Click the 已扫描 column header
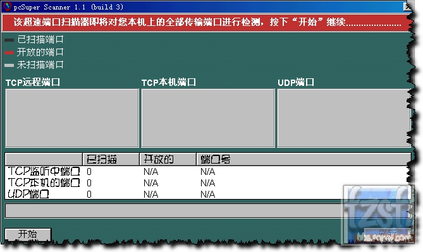This screenshot has height=252, width=423. click(x=111, y=159)
